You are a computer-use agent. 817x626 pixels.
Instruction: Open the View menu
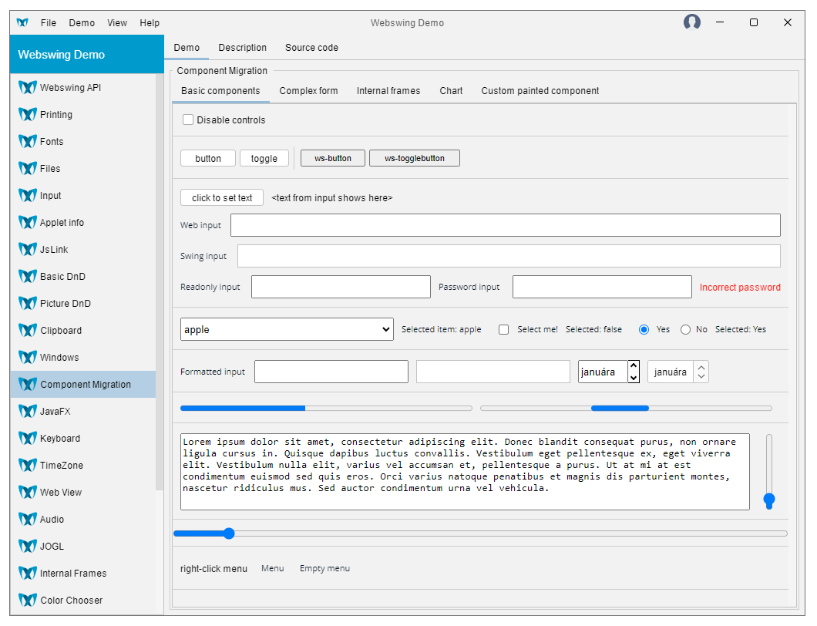pyautogui.click(x=117, y=23)
